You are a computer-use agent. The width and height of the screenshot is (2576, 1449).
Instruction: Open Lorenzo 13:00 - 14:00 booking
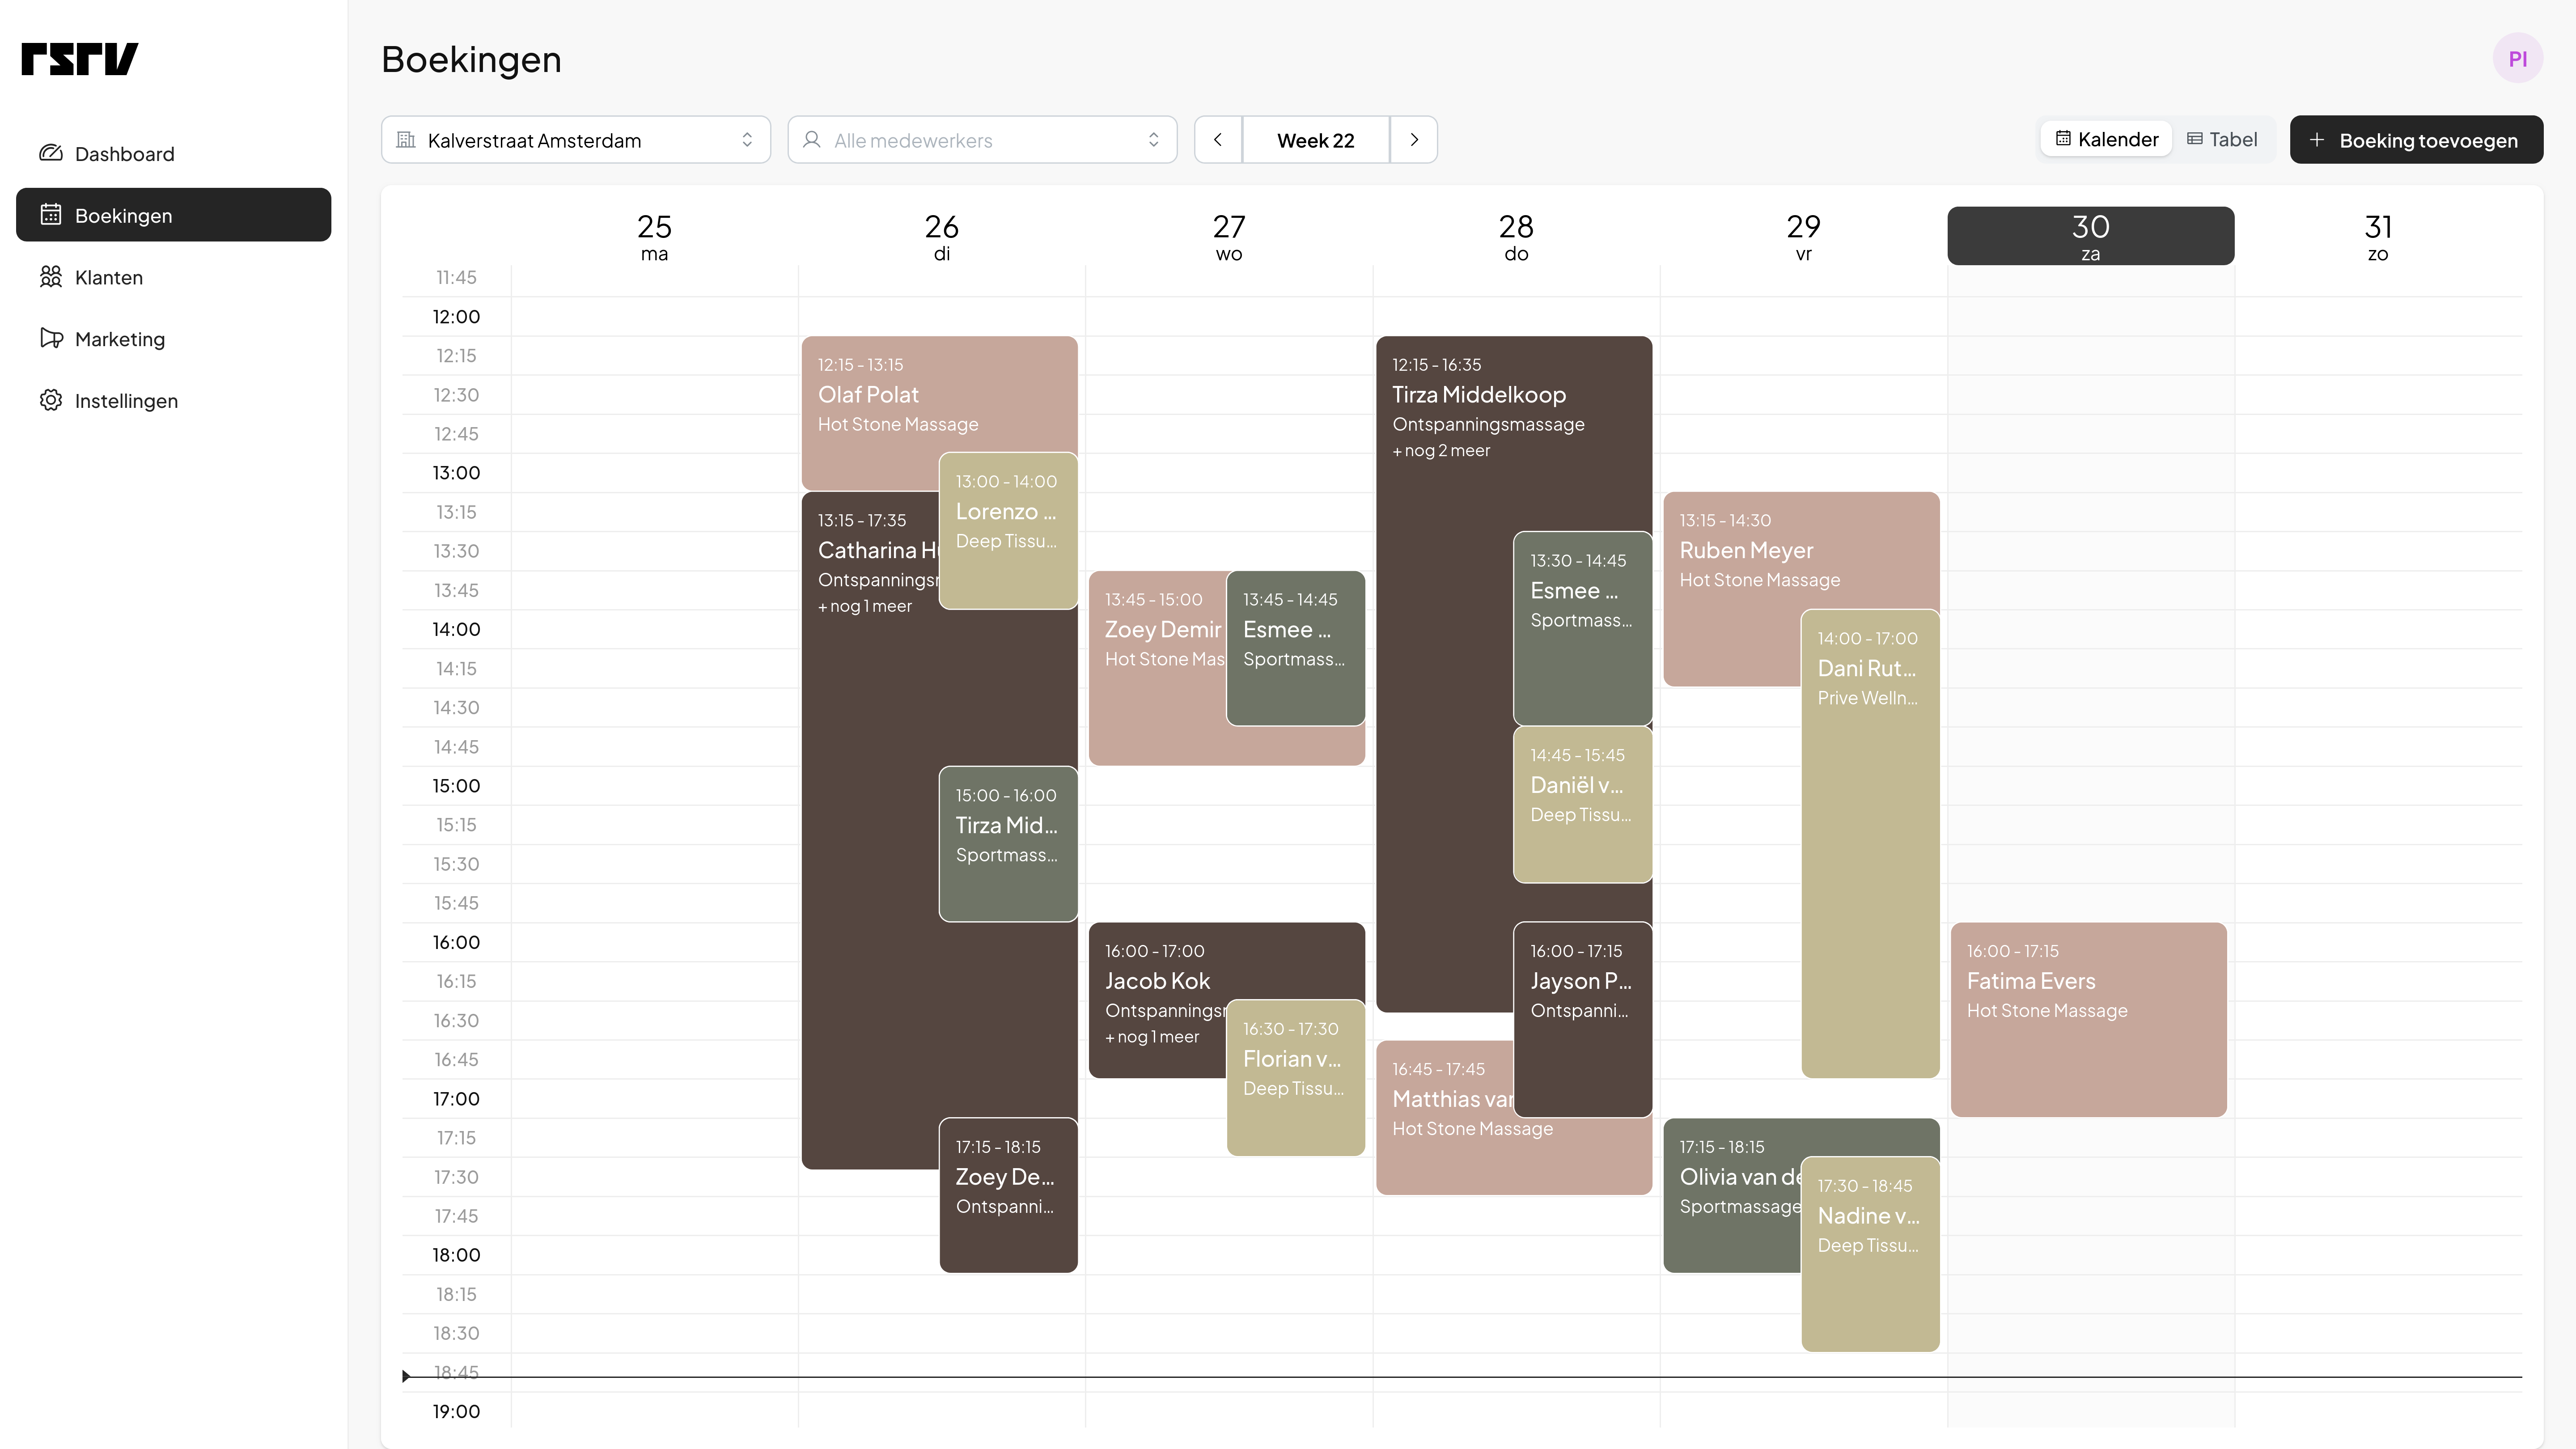click(x=1008, y=530)
